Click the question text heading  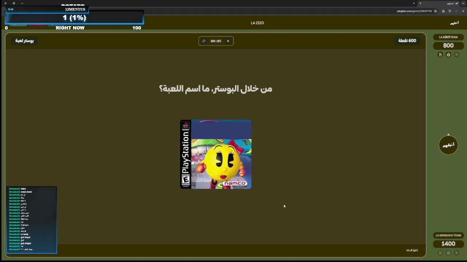pyautogui.click(x=216, y=89)
